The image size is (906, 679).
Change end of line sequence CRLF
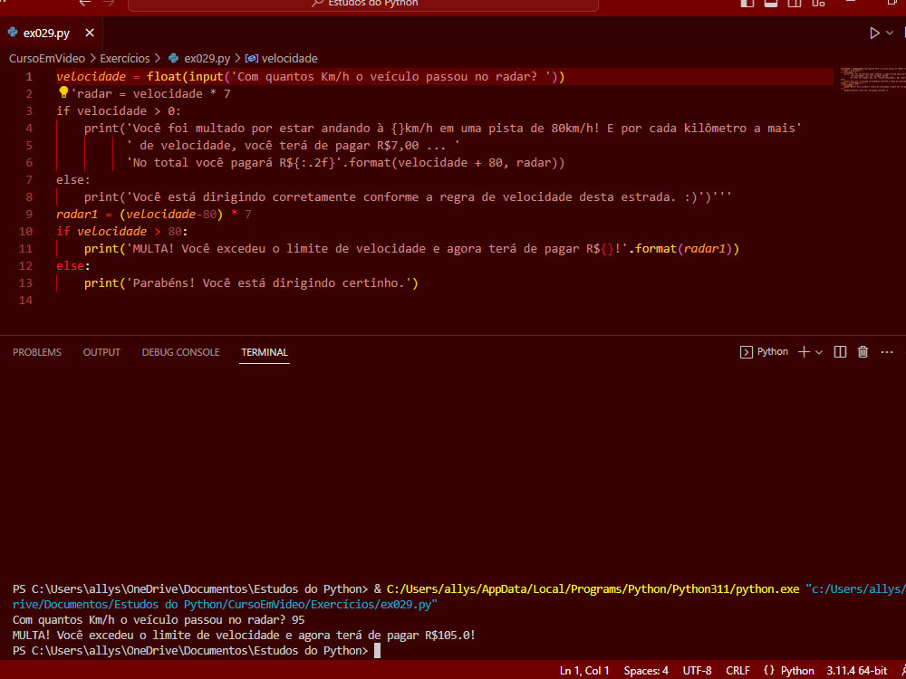click(737, 670)
